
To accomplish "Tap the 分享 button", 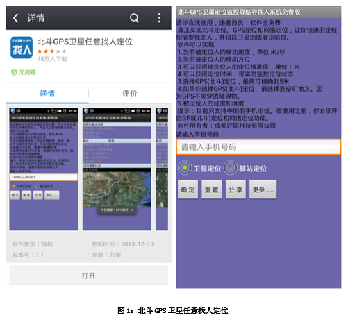I will [235, 189].
